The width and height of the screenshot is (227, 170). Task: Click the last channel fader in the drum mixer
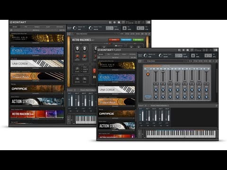click(x=206, y=76)
